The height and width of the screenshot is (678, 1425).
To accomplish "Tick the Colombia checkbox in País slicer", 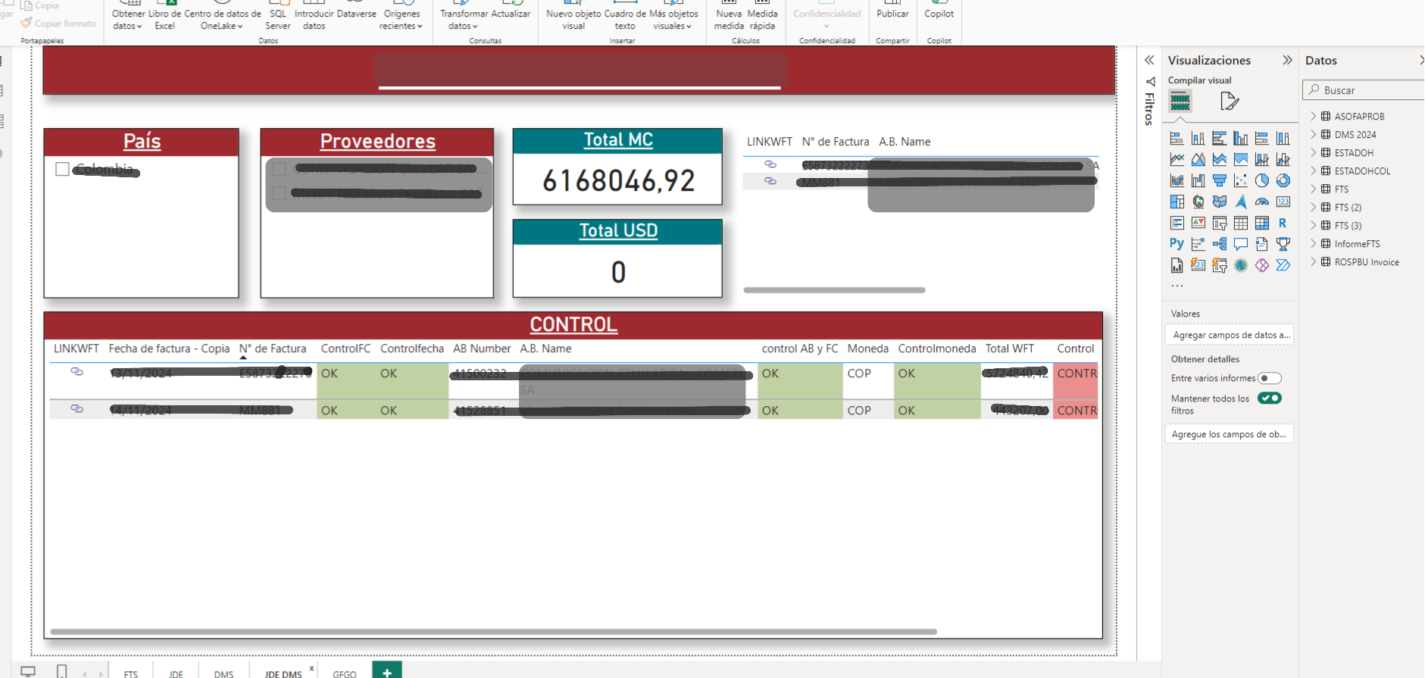I will click(62, 169).
